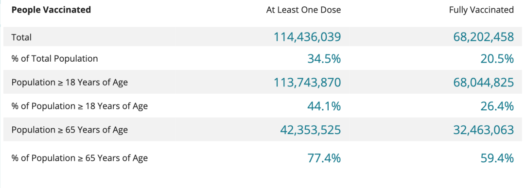Select the At Least One Dose column header

[x=303, y=10]
